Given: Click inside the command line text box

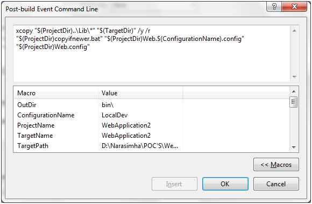Looking at the screenshot, I should click(x=152, y=53).
